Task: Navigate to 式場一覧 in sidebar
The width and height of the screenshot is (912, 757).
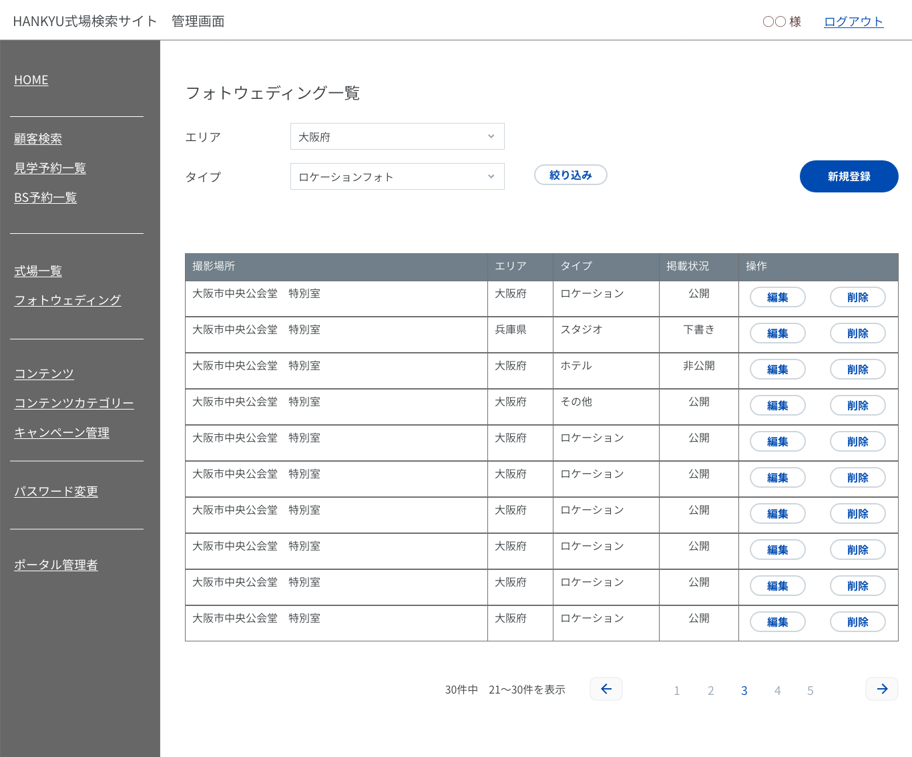Action: click(x=38, y=271)
